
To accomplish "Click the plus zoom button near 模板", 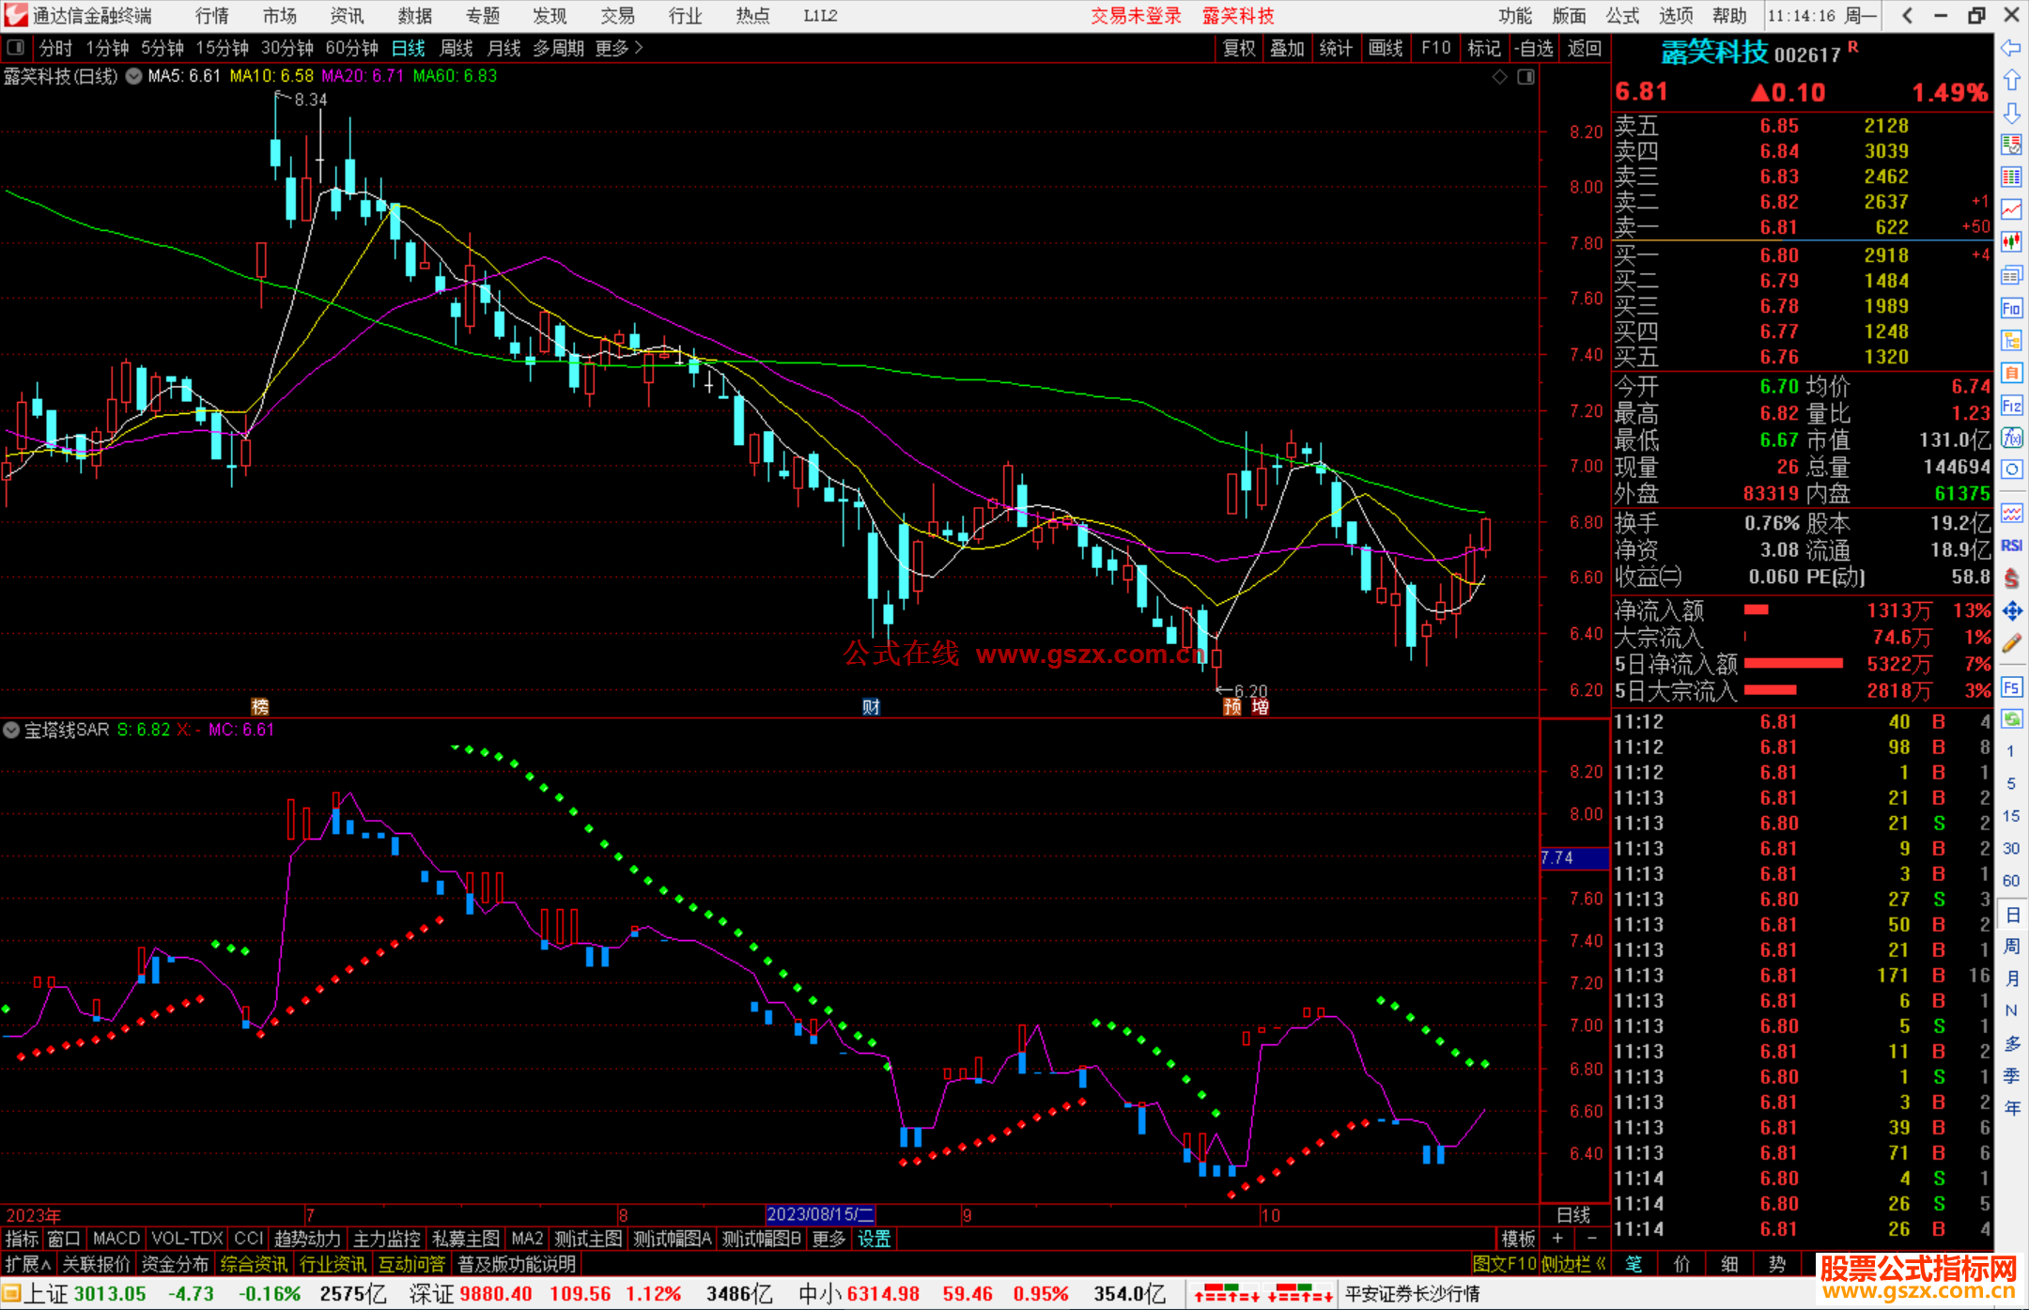I will (1557, 1239).
